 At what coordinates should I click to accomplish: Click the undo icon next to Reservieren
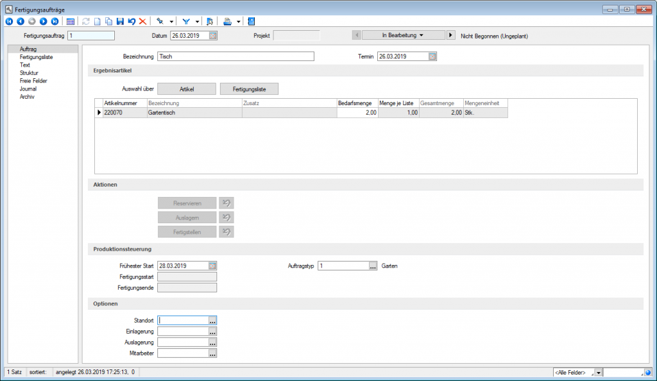(226, 203)
